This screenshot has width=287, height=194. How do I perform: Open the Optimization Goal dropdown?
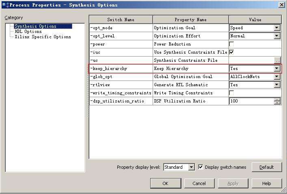tap(277, 28)
